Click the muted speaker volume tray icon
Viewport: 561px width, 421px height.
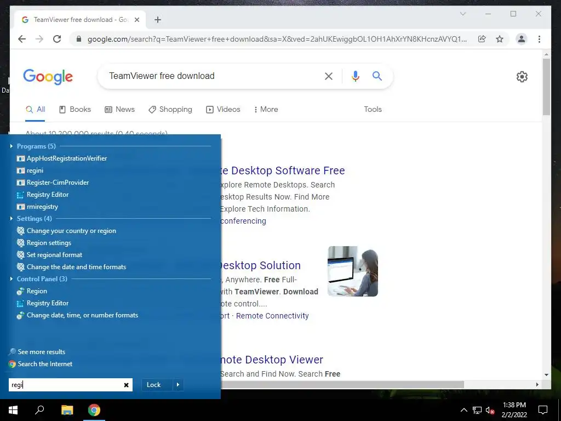490,410
